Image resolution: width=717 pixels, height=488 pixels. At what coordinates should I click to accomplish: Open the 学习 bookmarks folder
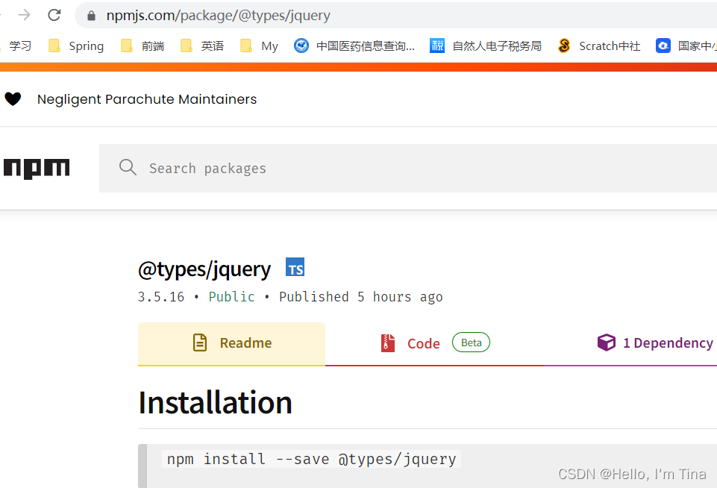[20, 46]
